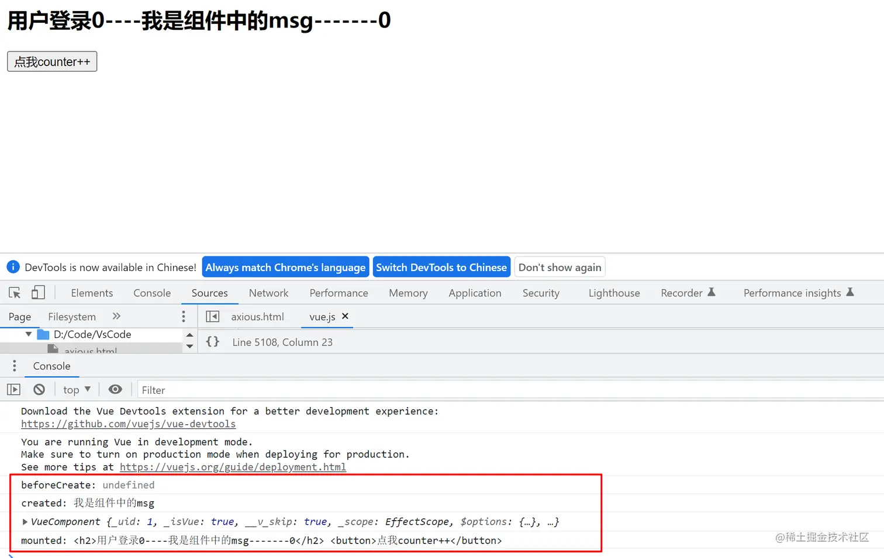This screenshot has width=884, height=558.
Task: Toggle the device toolbar icon
Action: pos(38,293)
